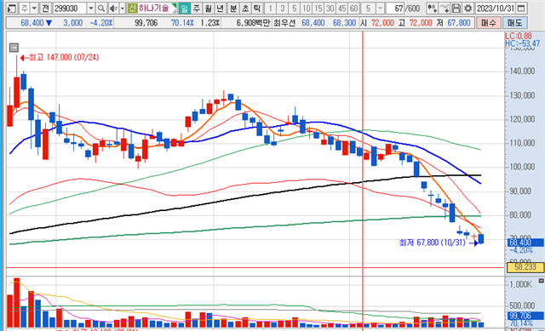Click the 하나기술 stock name label
The width and height of the screenshot is (545, 331).
(x=153, y=8)
